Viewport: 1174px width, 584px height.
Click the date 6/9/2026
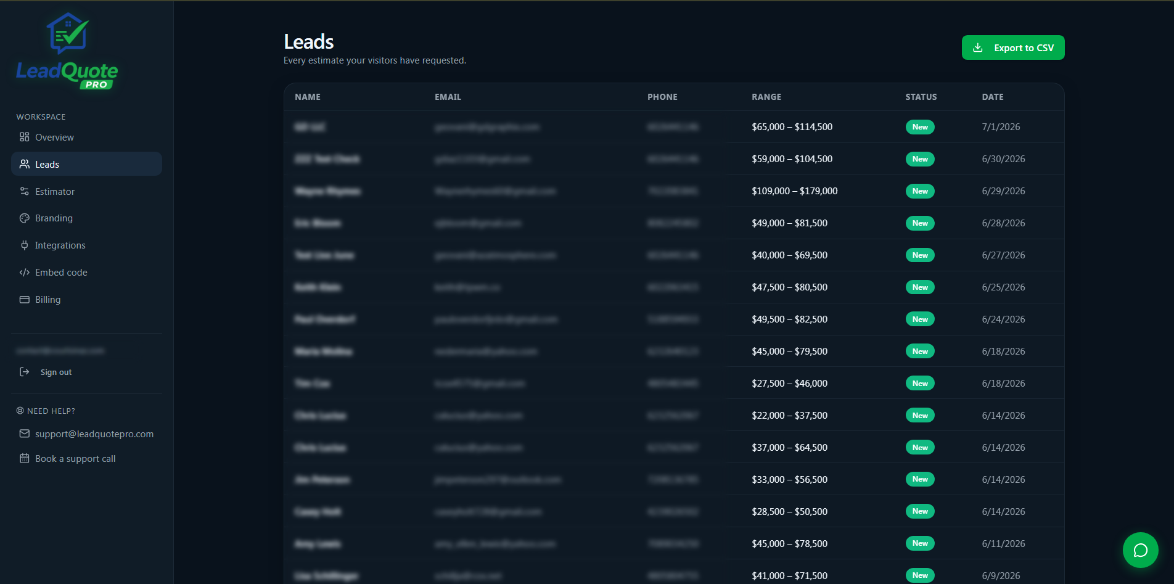click(x=1001, y=576)
